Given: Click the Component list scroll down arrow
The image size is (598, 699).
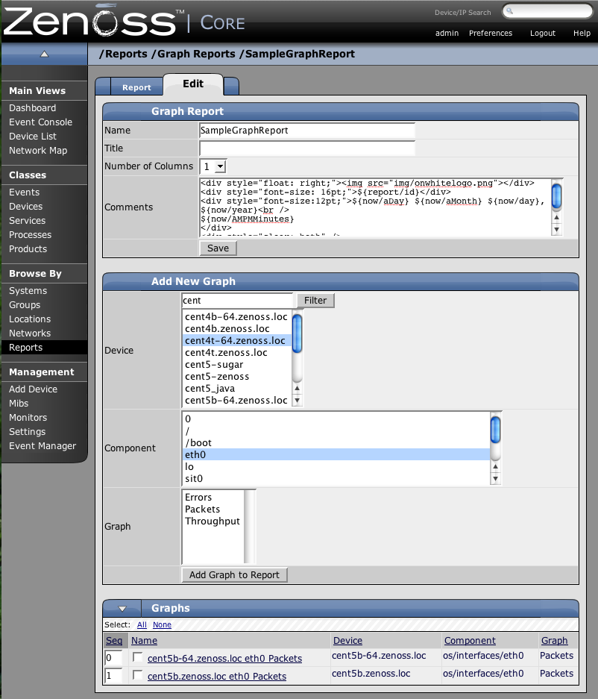Looking at the screenshot, I should 495,479.
